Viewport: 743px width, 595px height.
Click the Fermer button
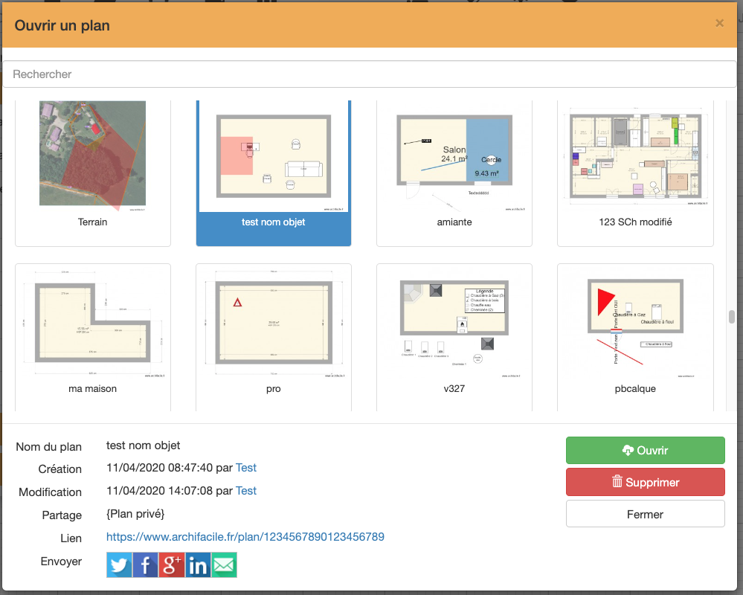click(x=645, y=514)
